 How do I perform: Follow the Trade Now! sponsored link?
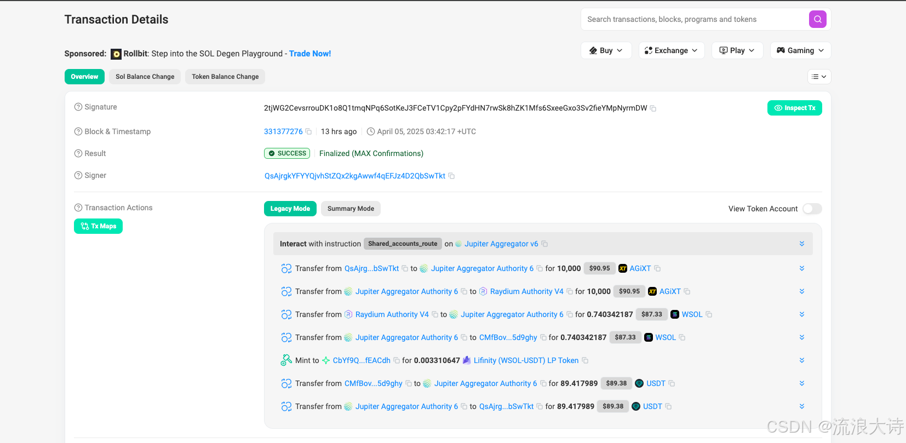click(x=310, y=54)
